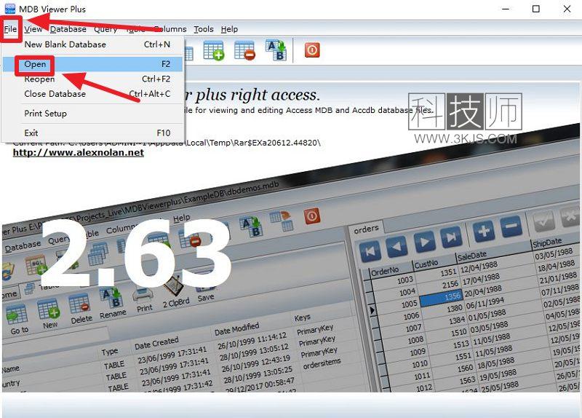Choose New Blank Database from File menu
The width and height of the screenshot is (582, 418).
coord(93,44)
